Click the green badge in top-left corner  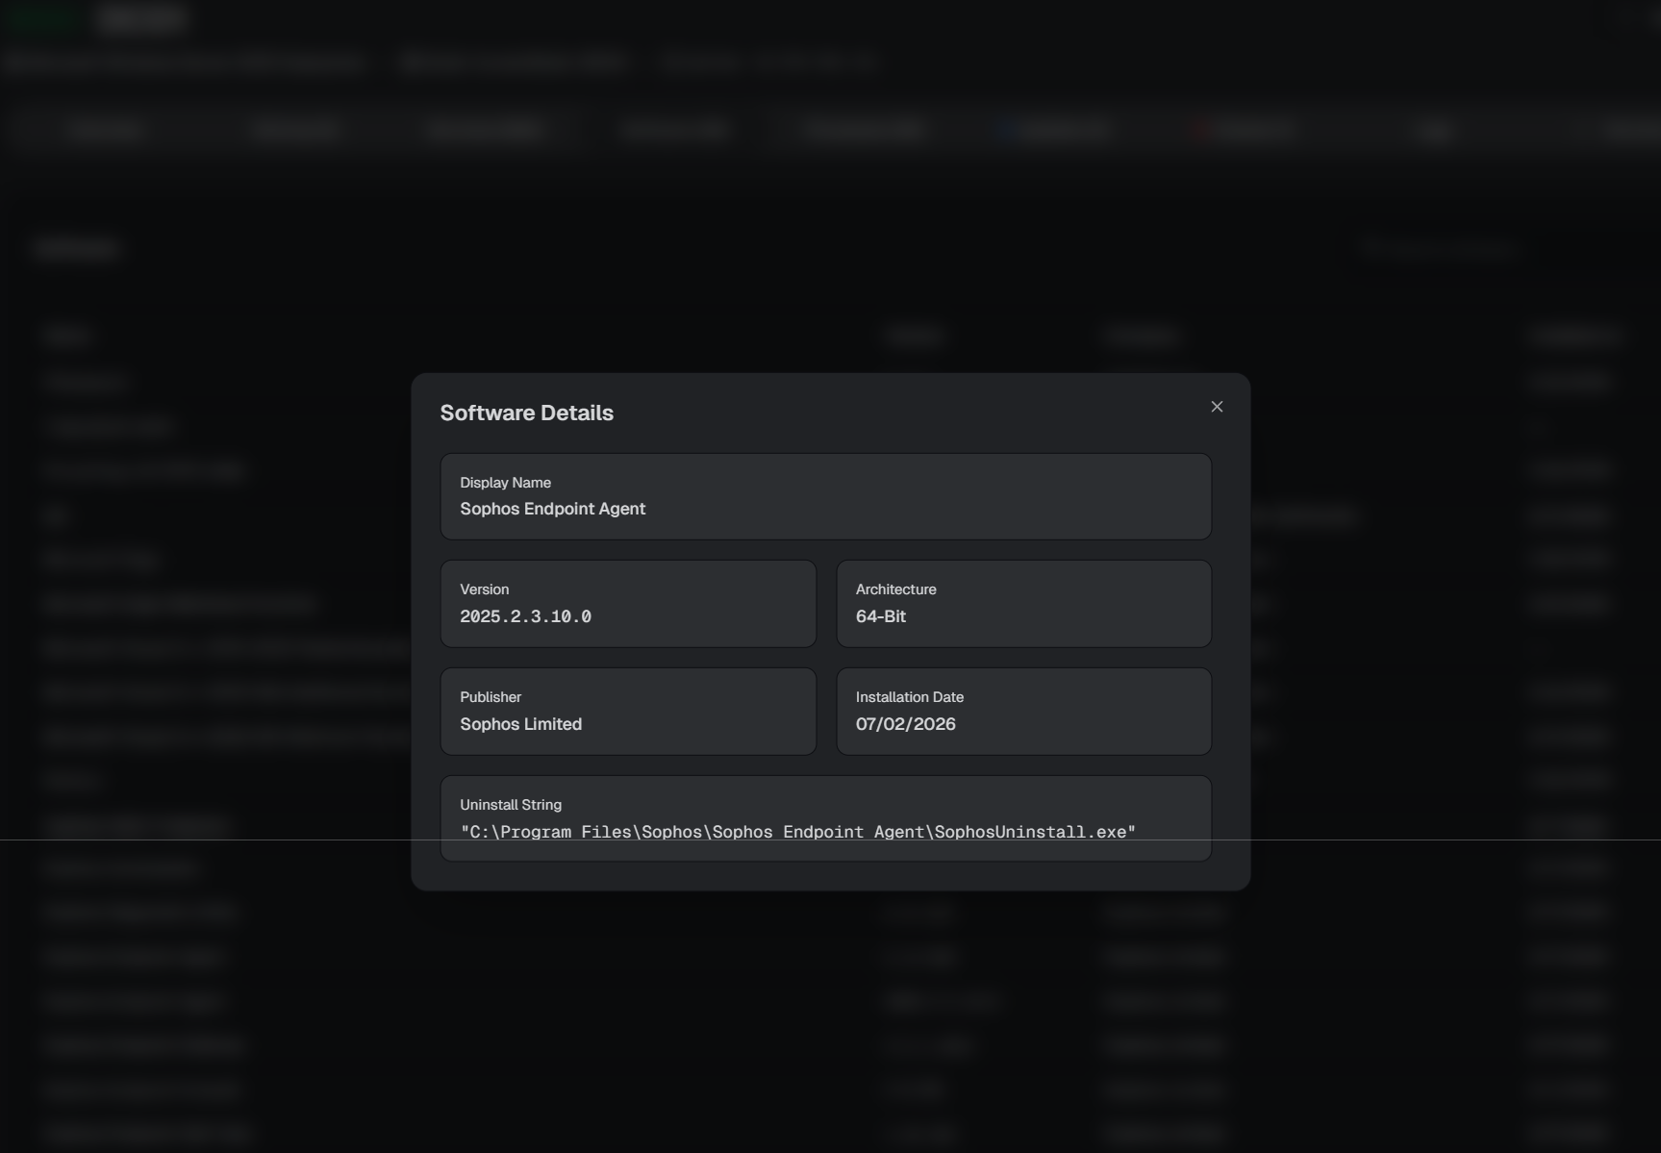[x=40, y=18]
